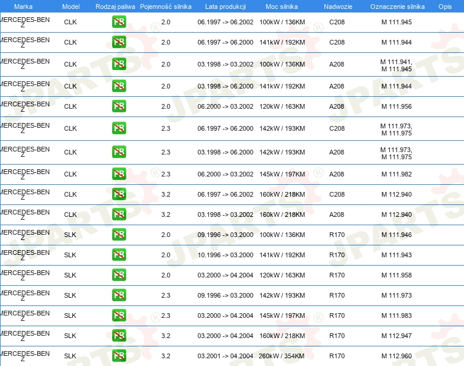Click the 03.2001 -> 04.2004 production years
Viewport: 464px width, 366px height.
click(x=225, y=356)
